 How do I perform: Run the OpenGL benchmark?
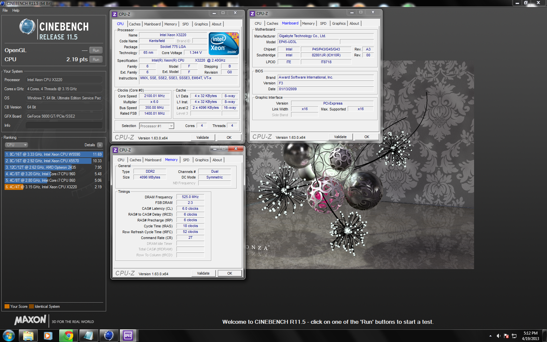pos(96,50)
